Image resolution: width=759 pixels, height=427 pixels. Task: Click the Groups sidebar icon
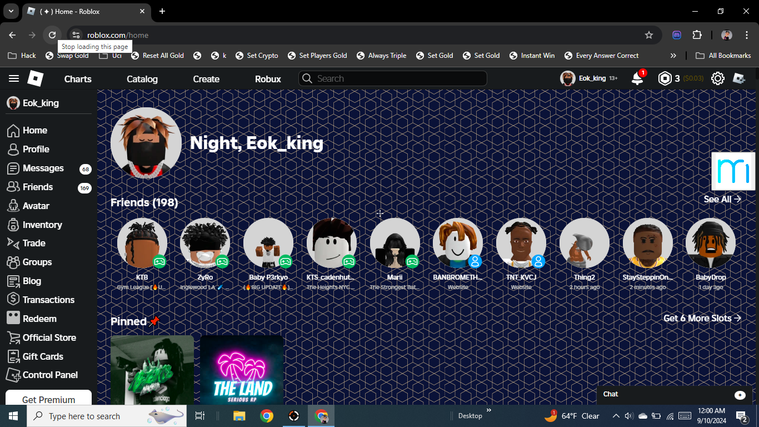[x=13, y=262]
